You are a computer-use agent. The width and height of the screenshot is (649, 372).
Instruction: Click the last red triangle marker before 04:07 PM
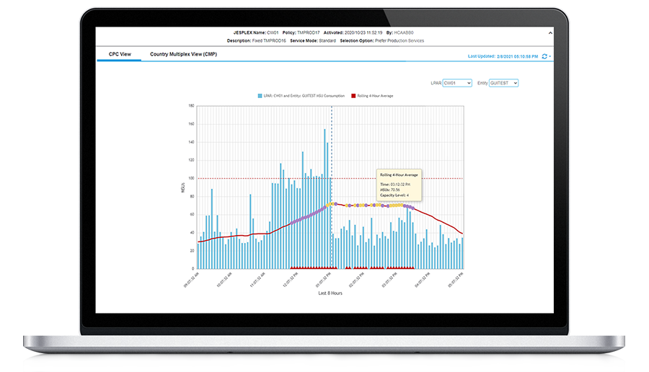click(x=413, y=267)
